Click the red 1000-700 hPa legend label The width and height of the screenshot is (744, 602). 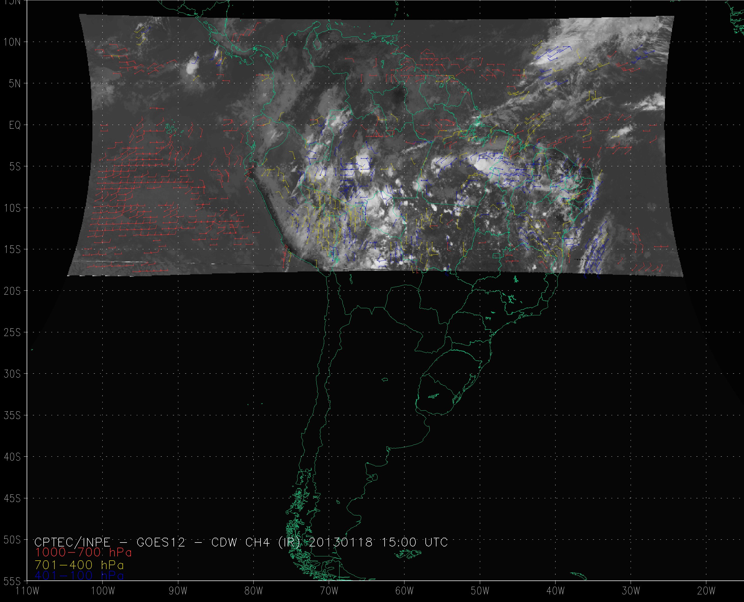pos(83,552)
